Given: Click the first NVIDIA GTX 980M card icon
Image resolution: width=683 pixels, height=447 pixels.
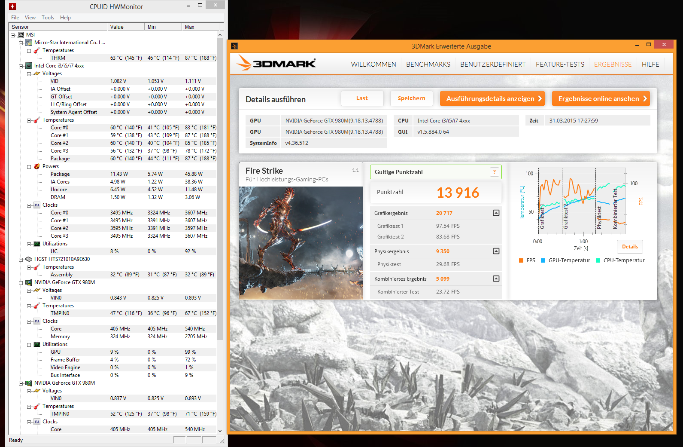Looking at the screenshot, I should coord(29,282).
